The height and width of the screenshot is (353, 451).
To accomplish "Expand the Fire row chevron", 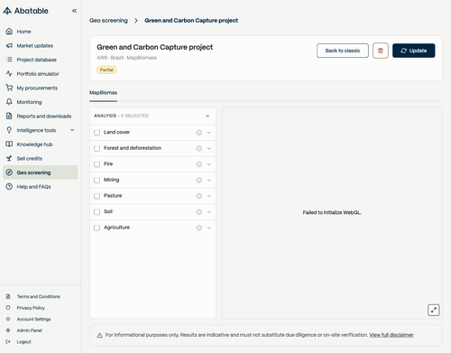I will pos(209,164).
